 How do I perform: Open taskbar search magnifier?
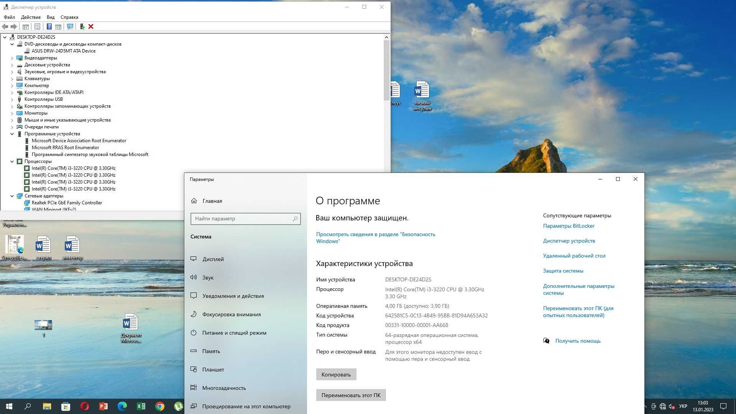coord(28,406)
